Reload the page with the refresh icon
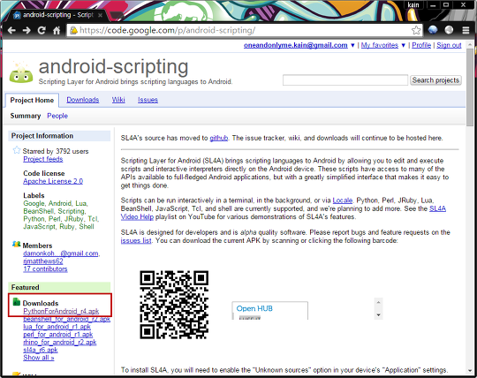 [42, 30]
